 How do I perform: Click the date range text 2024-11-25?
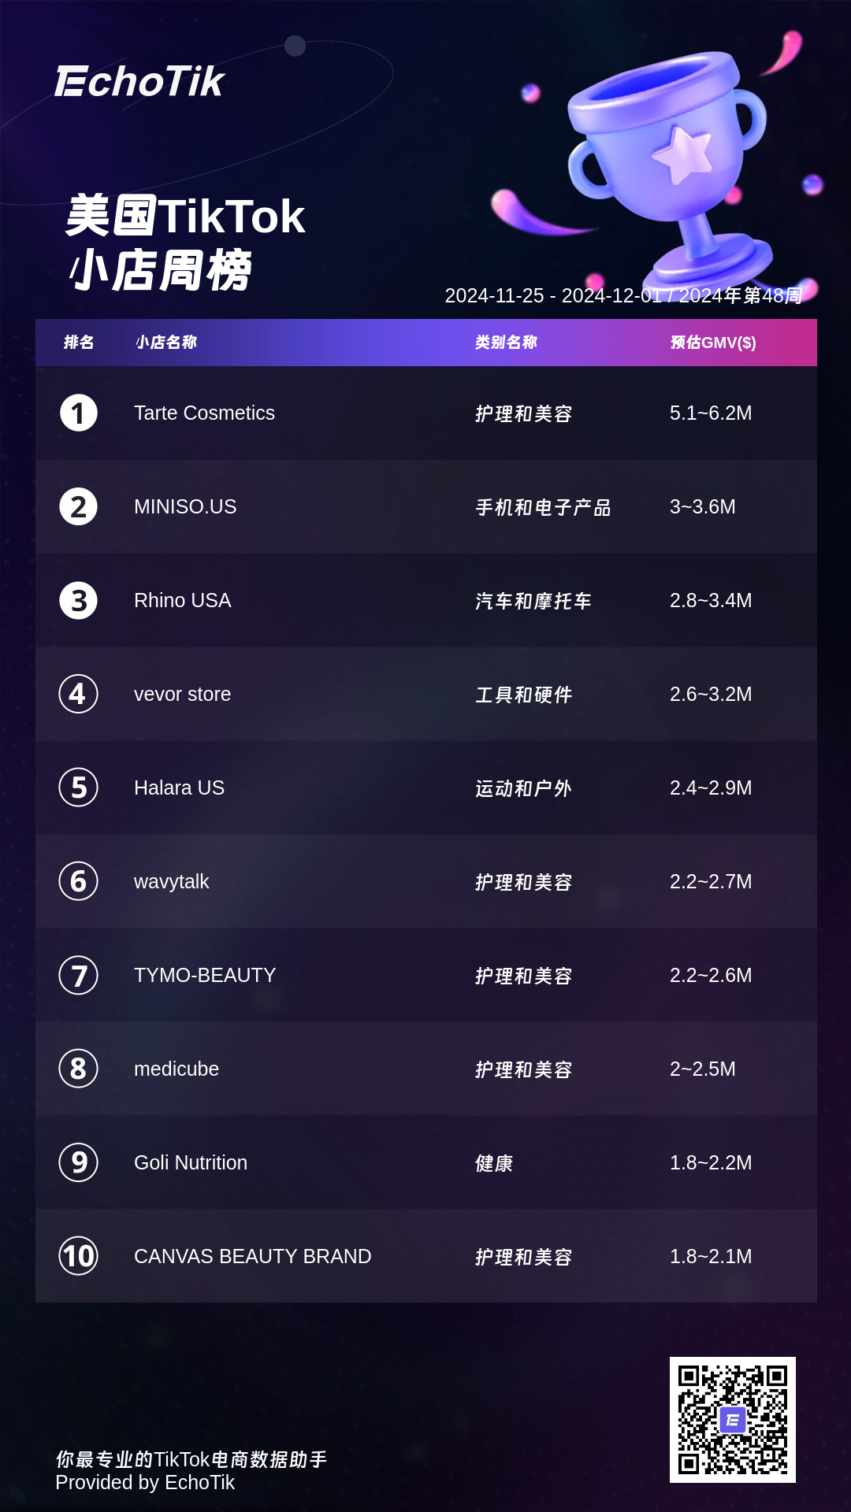494,295
